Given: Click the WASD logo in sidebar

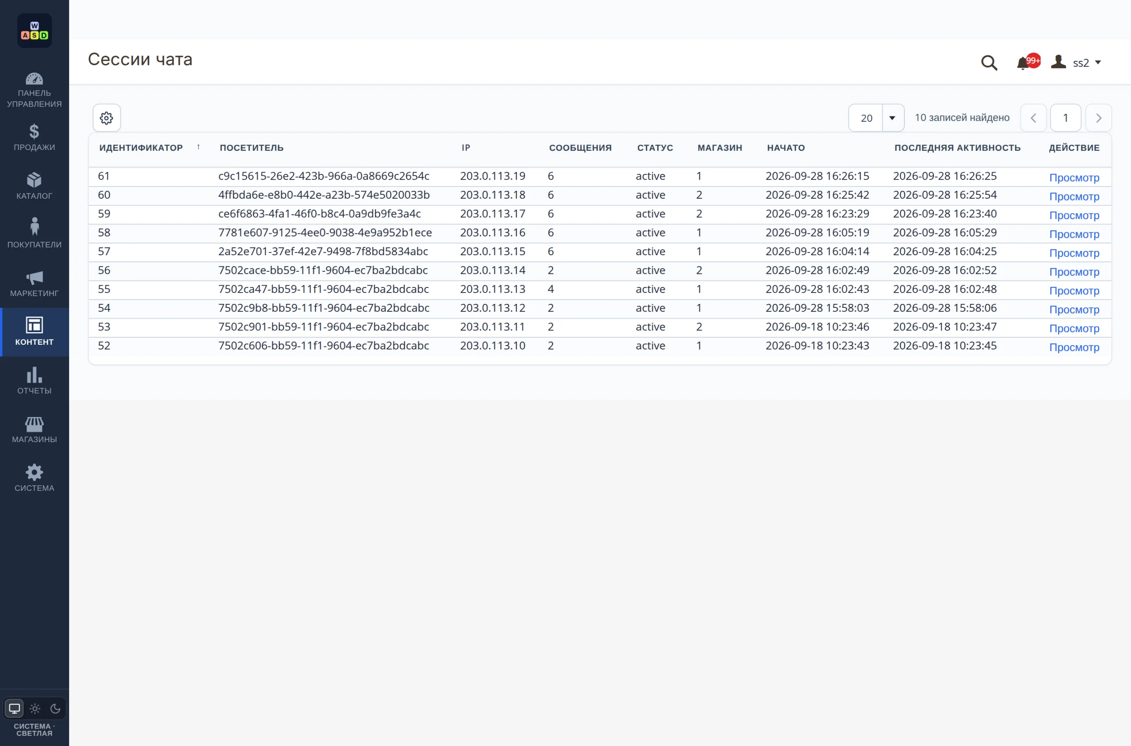Looking at the screenshot, I should tap(34, 30).
